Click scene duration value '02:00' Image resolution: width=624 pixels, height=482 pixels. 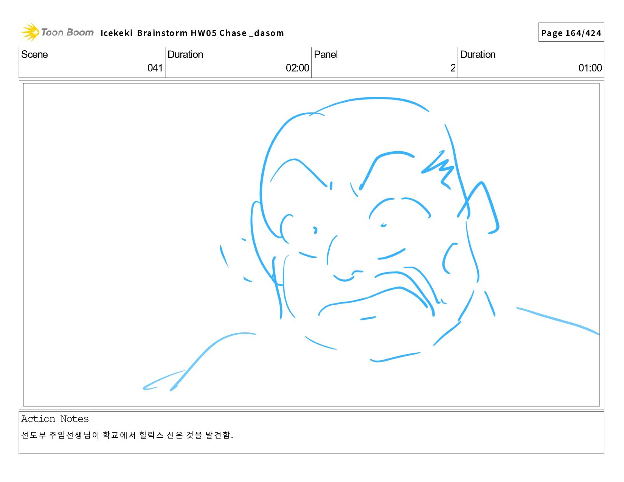coord(298,68)
